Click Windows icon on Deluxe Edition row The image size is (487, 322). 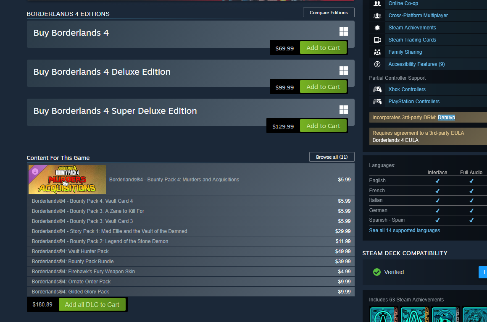coord(344,71)
